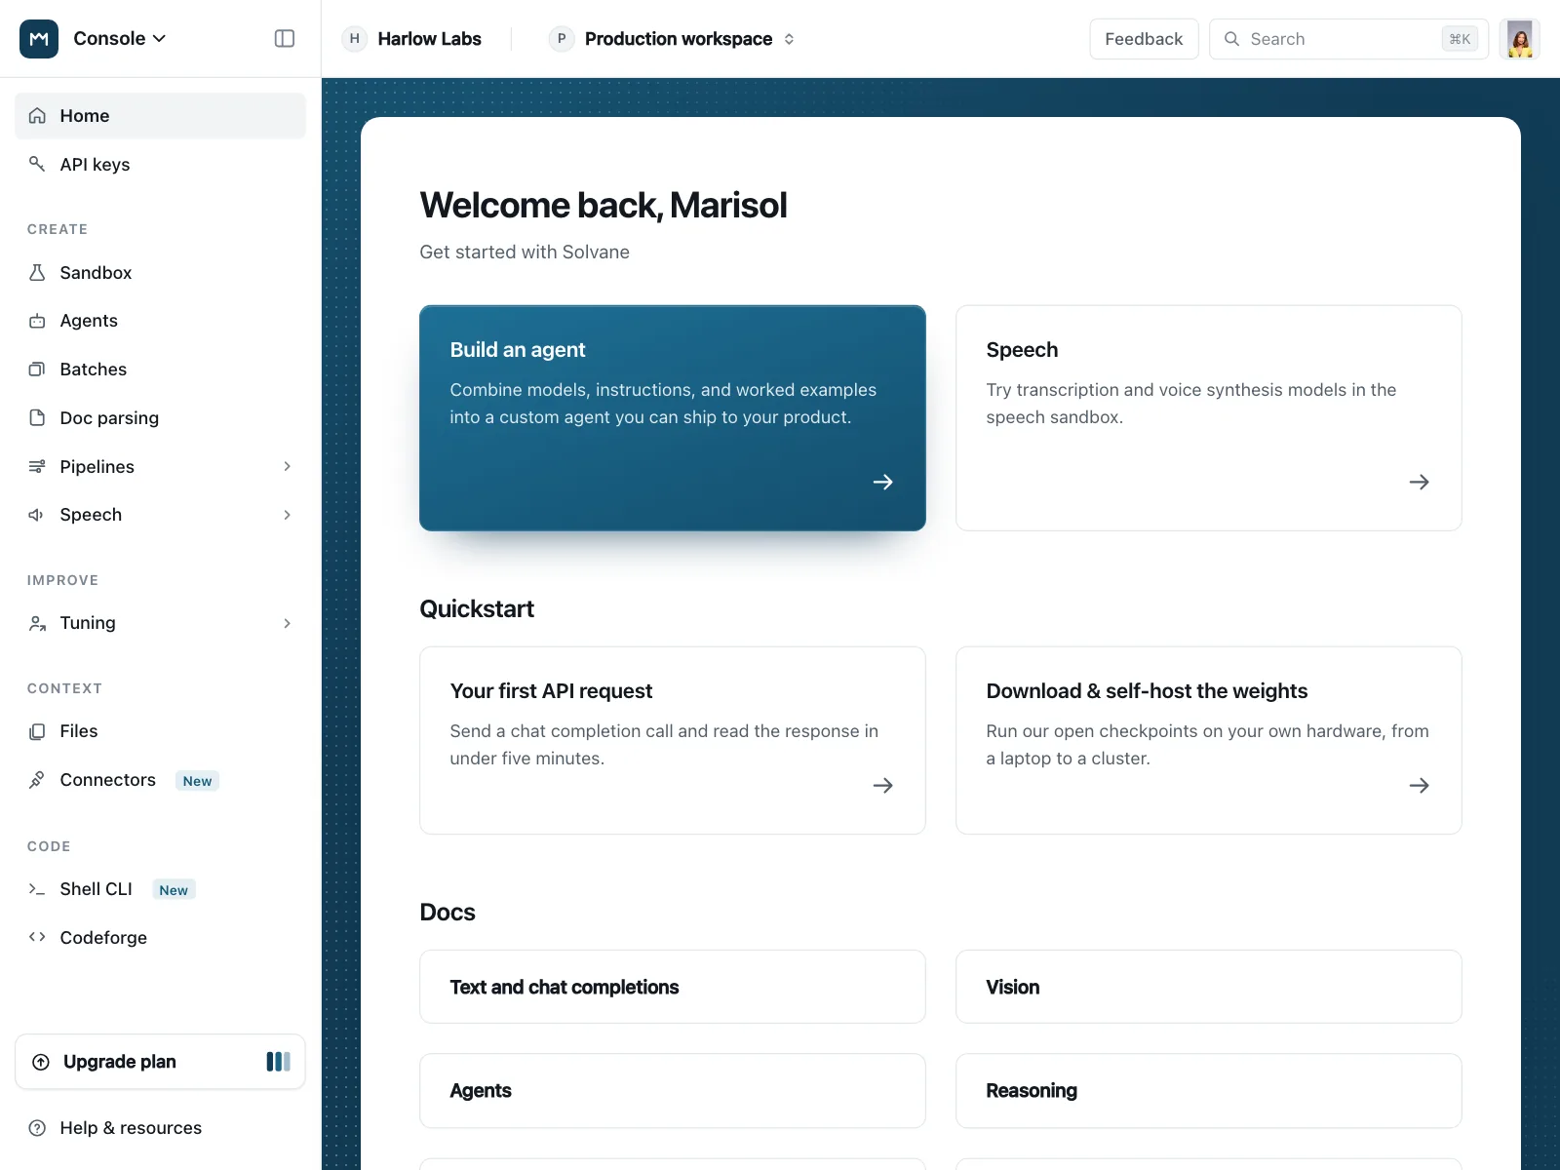This screenshot has height=1170, width=1560.
Task: Collapse the sidebar panel icon
Action: point(285,39)
